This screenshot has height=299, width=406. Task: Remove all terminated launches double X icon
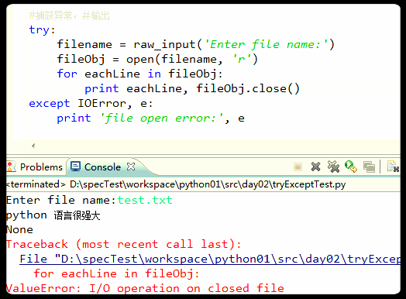point(333,167)
